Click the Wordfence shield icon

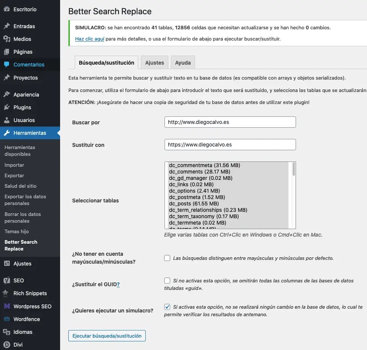[x=7, y=319]
